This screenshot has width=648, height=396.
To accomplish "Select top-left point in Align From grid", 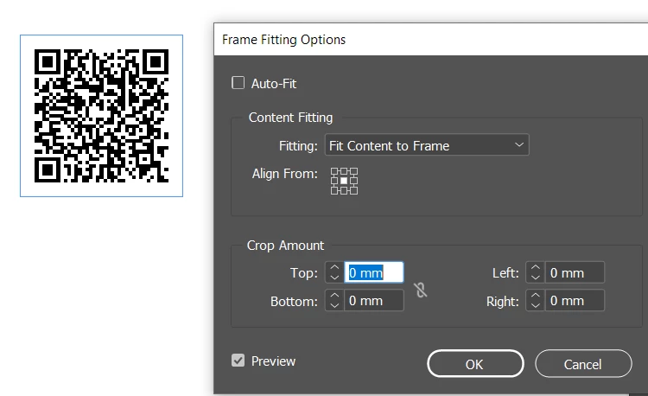I will [334, 171].
